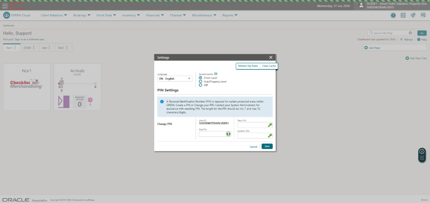Expand the Financials menu

pyautogui.click(x=155, y=15)
